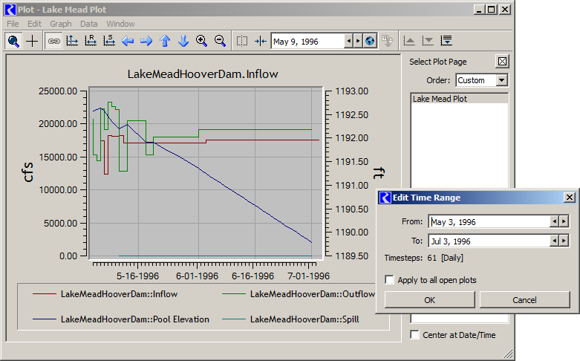The height and width of the screenshot is (361, 580).
Task: Cancel the Edit Time Range dialog
Action: (524, 299)
